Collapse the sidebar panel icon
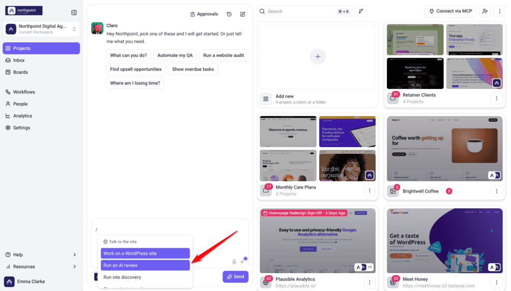511x291 pixels. point(74,12)
